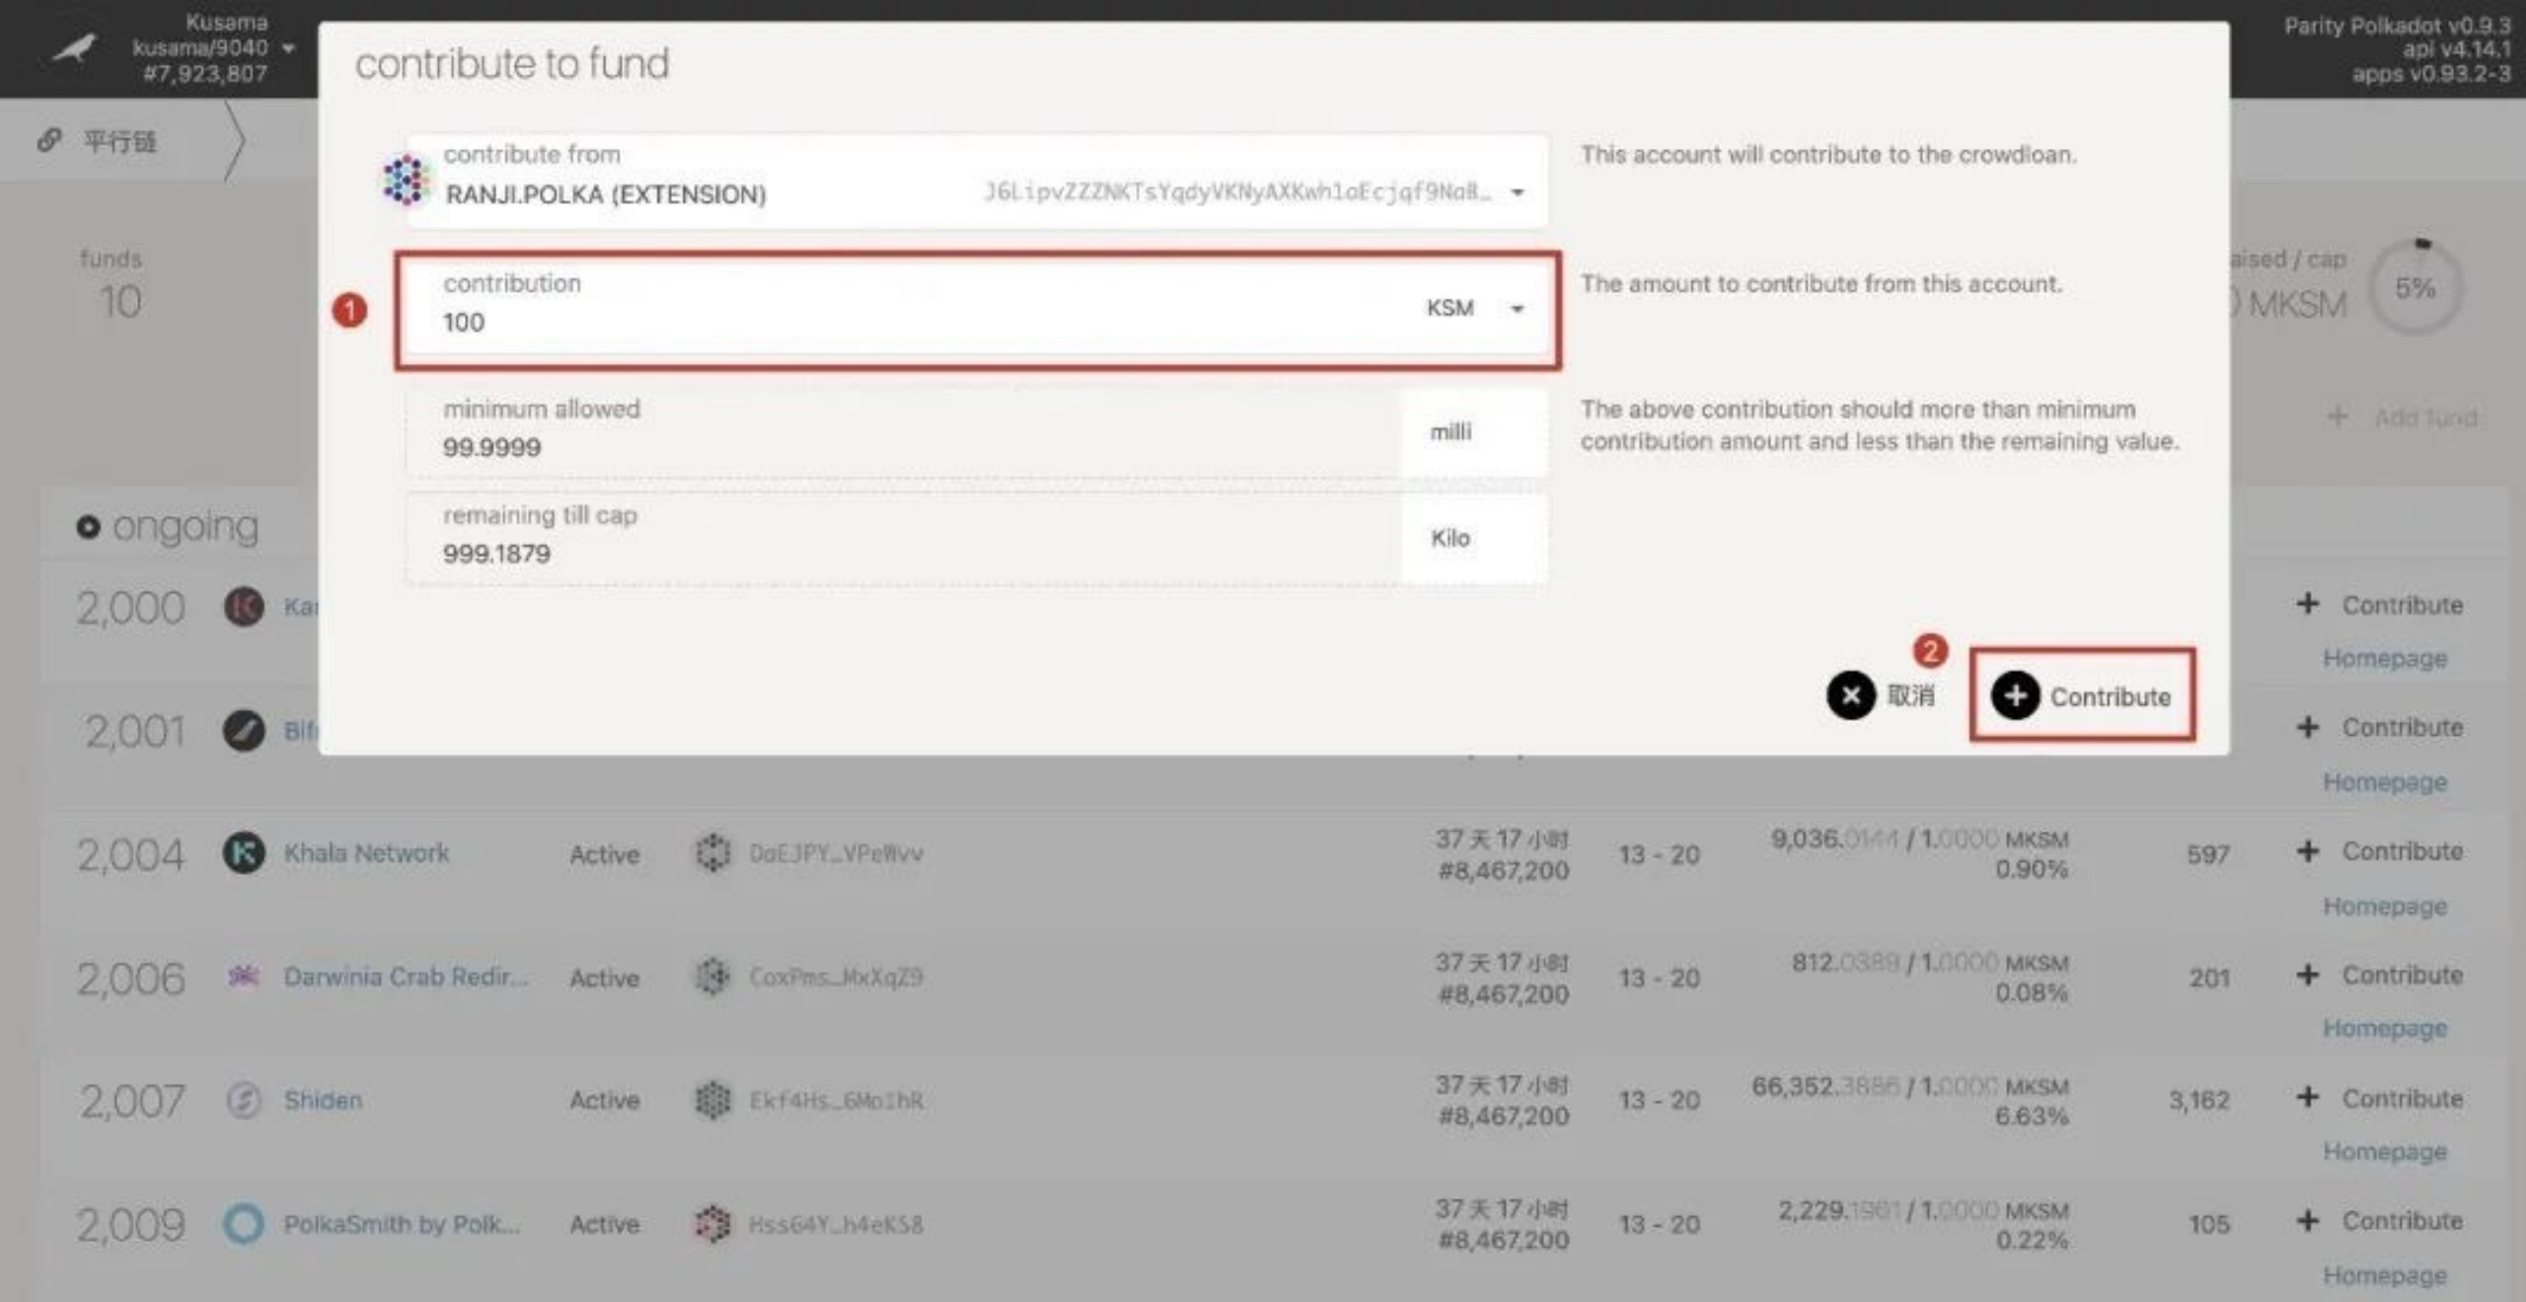Click the Shiden raised percentage 6.63%
The image size is (2526, 1302).
pyautogui.click(x=2031, y=1116)
